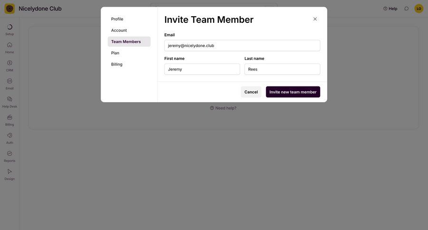Image resolution: width=428 pixels, height=230 pixels.
Task: Click the Email input field
Action: pyautogui.click(x=242, y=46)
